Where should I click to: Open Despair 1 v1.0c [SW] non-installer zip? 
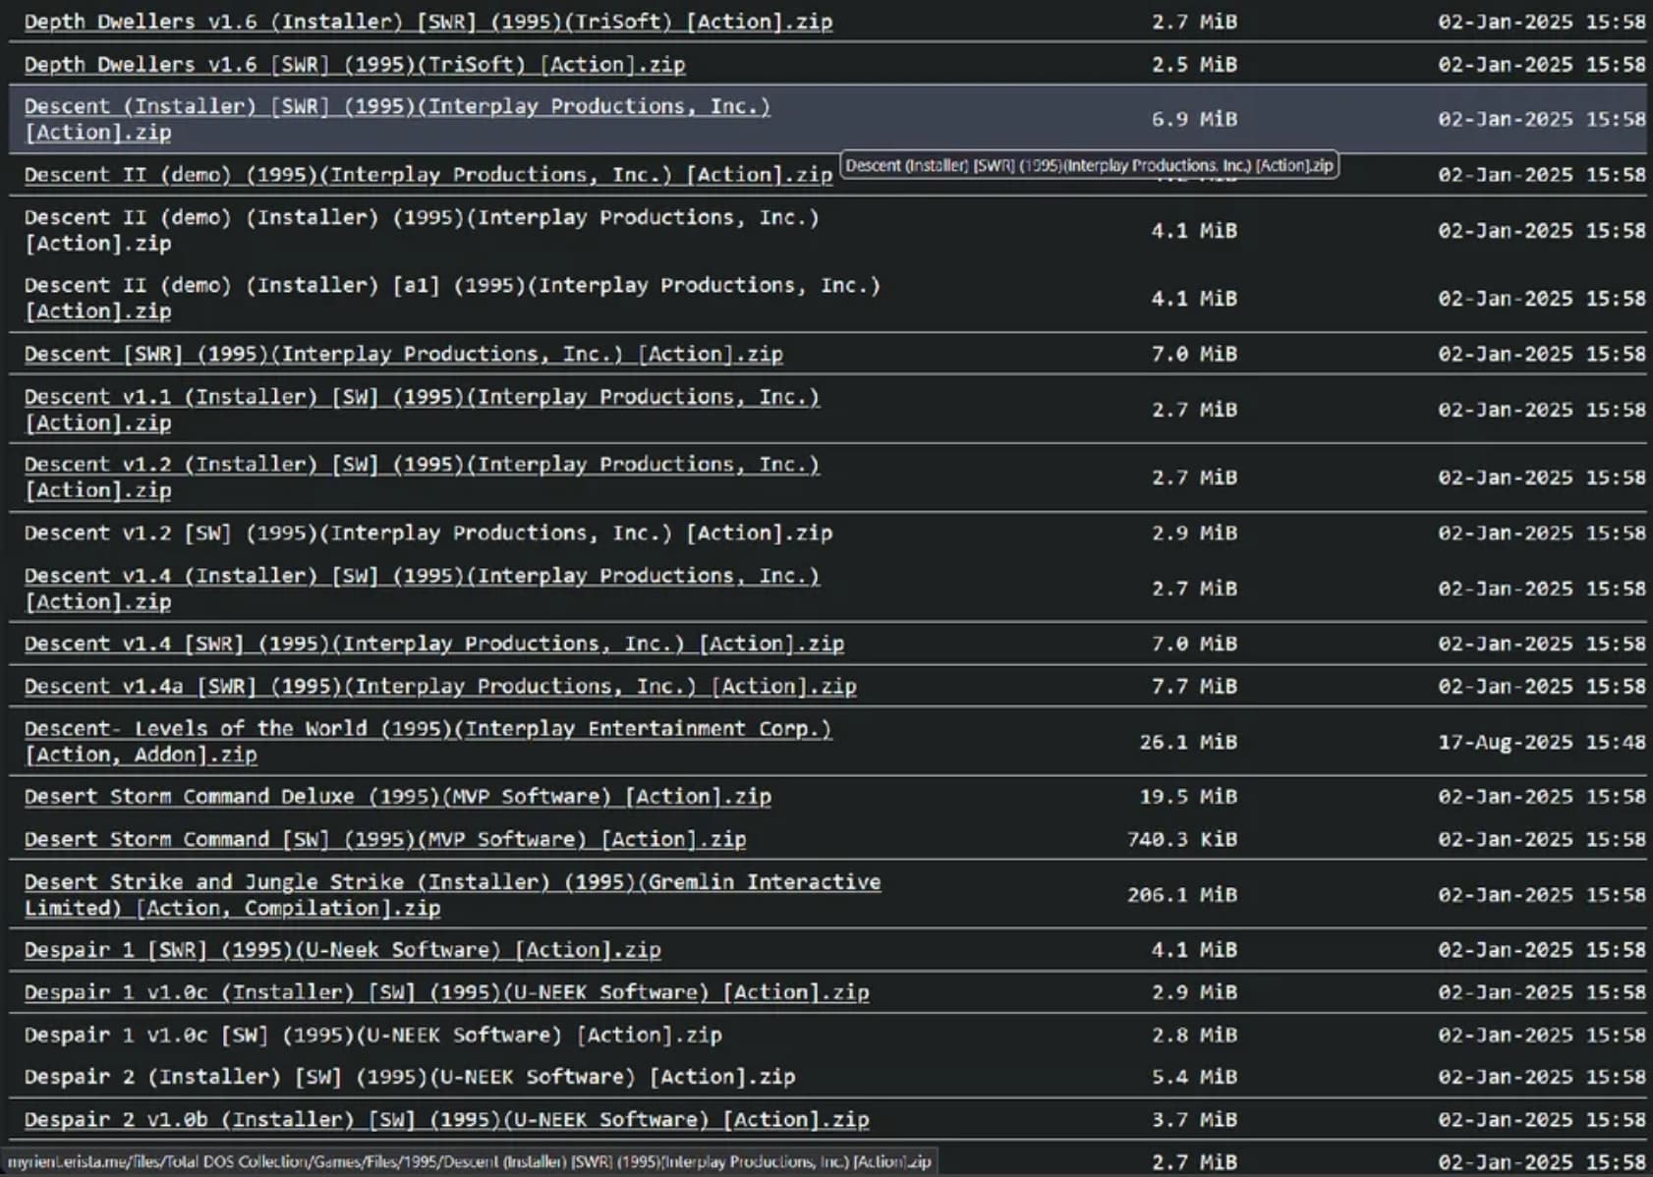[x=373, y=1035]
